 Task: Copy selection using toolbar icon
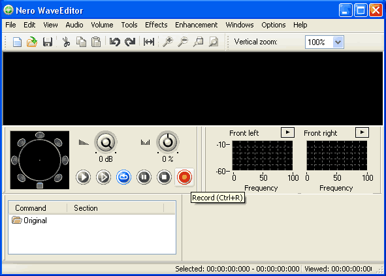[x=81, y=42]
